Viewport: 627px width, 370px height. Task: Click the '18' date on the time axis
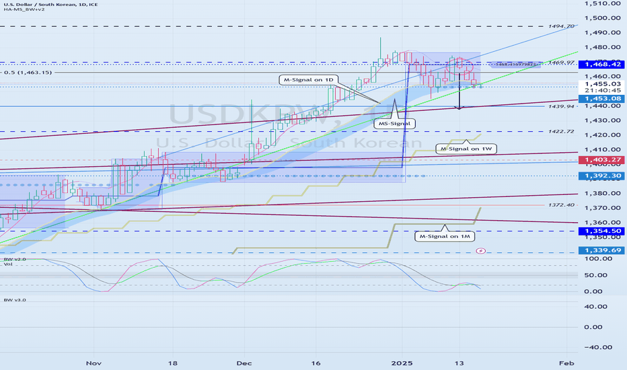(x=172, y=363)
